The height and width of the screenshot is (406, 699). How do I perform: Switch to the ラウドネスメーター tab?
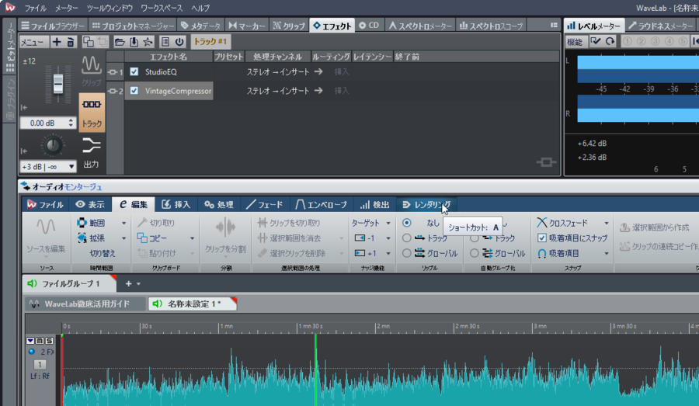pyautogui.click(x=661, y=26)
